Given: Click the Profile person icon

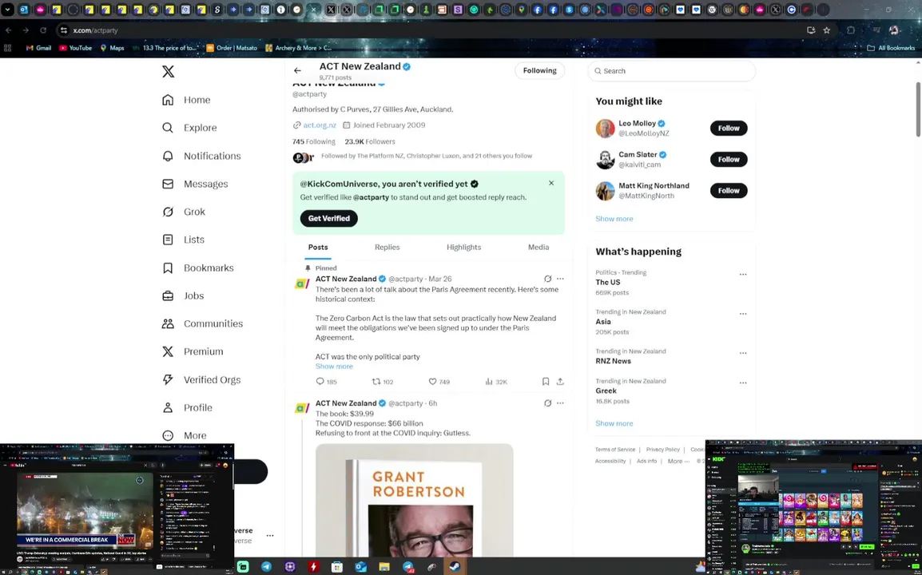Looking at the screenshot, I should [x=168, y=407].
